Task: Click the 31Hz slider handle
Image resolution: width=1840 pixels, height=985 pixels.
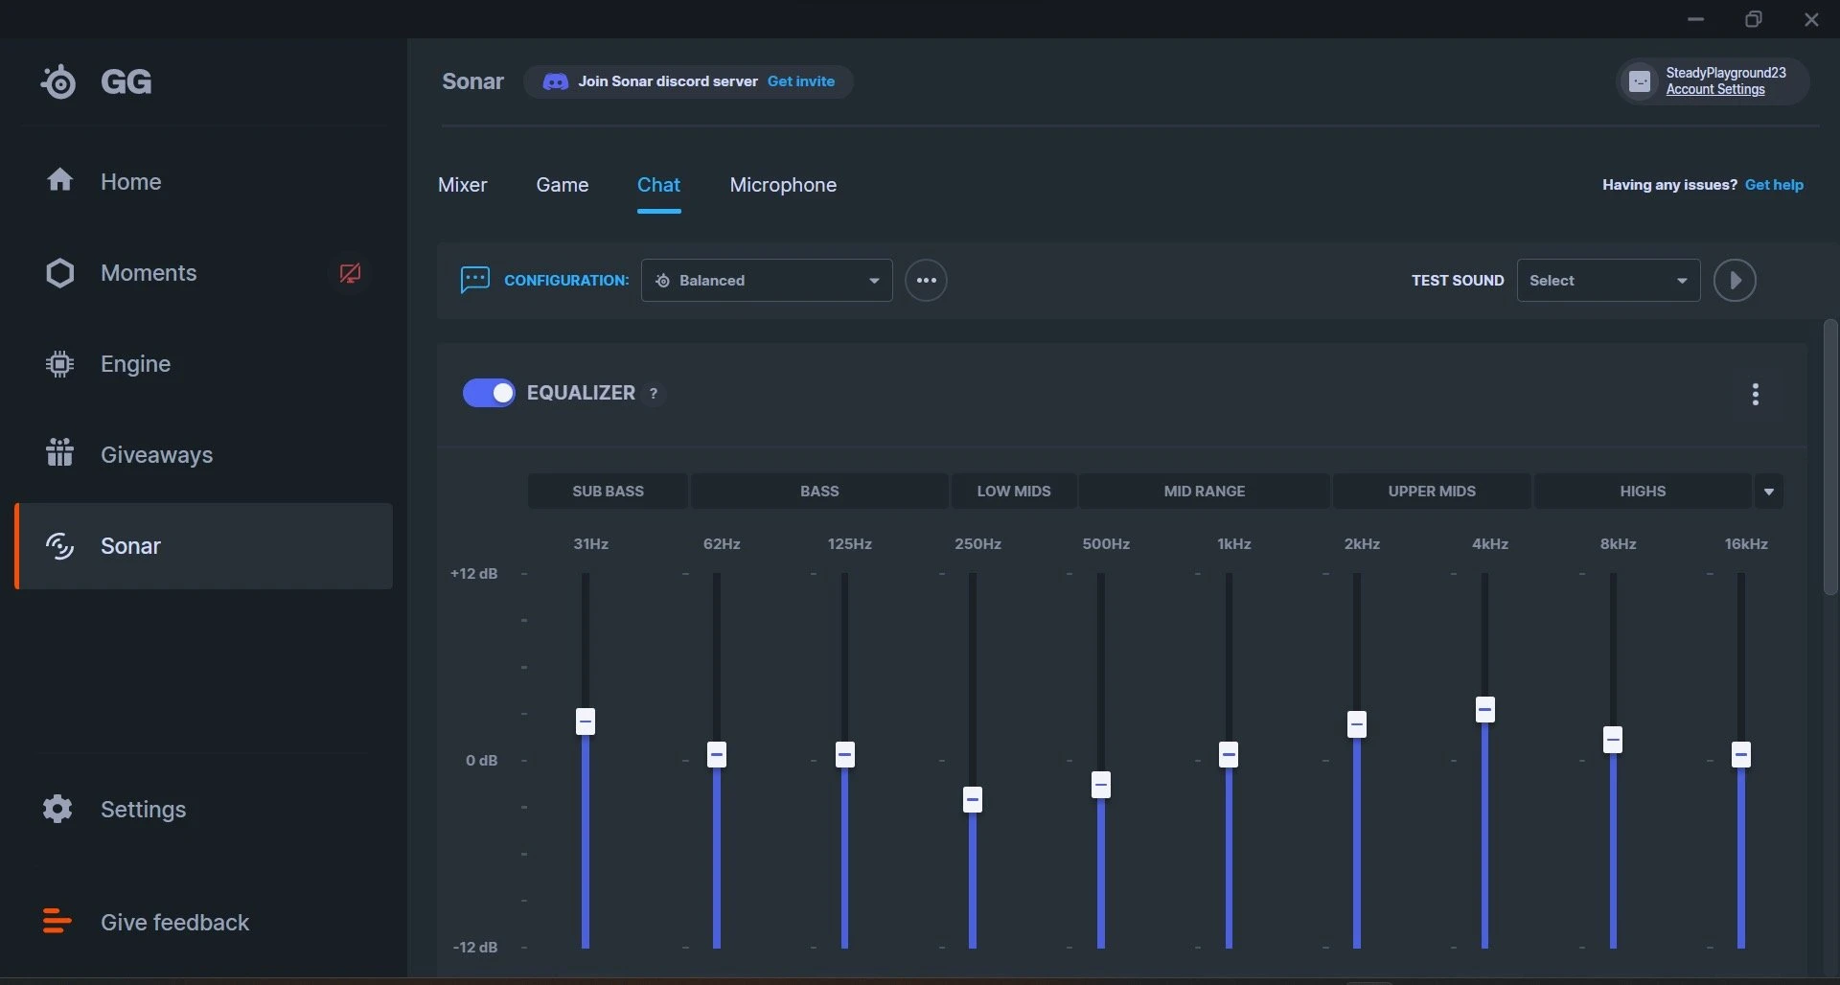Action: tap(586, 721)
